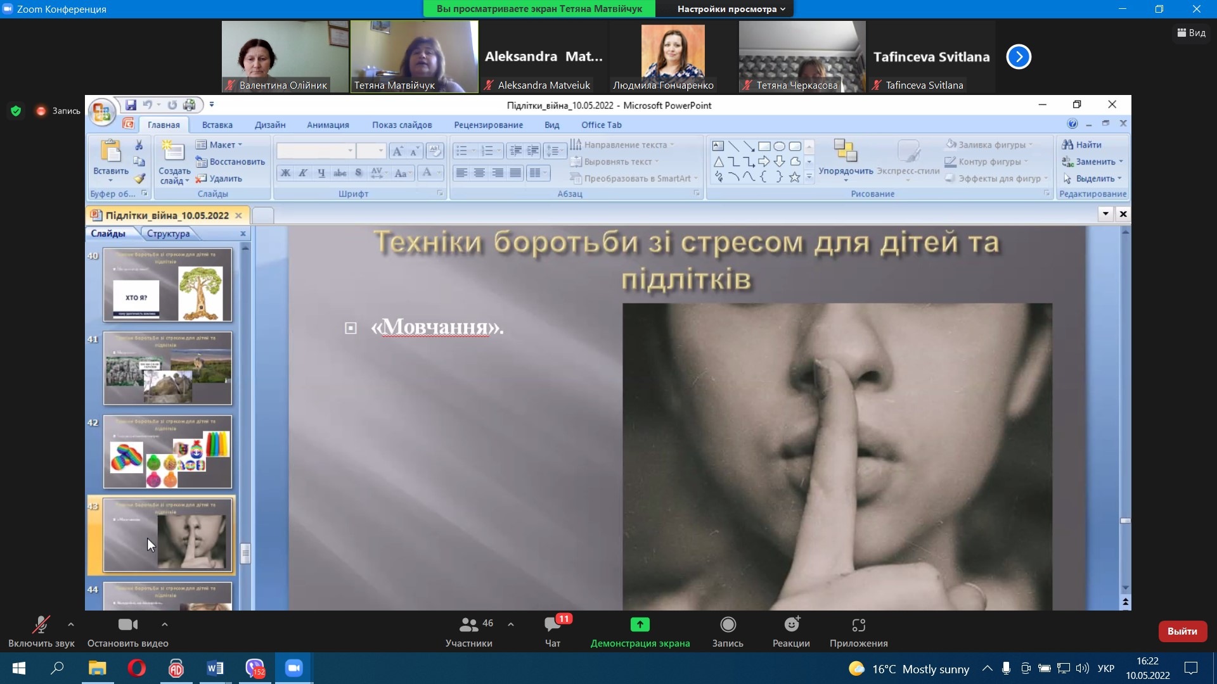
Task: Open Opera browser in taskbar
Action: pos(136,668)
